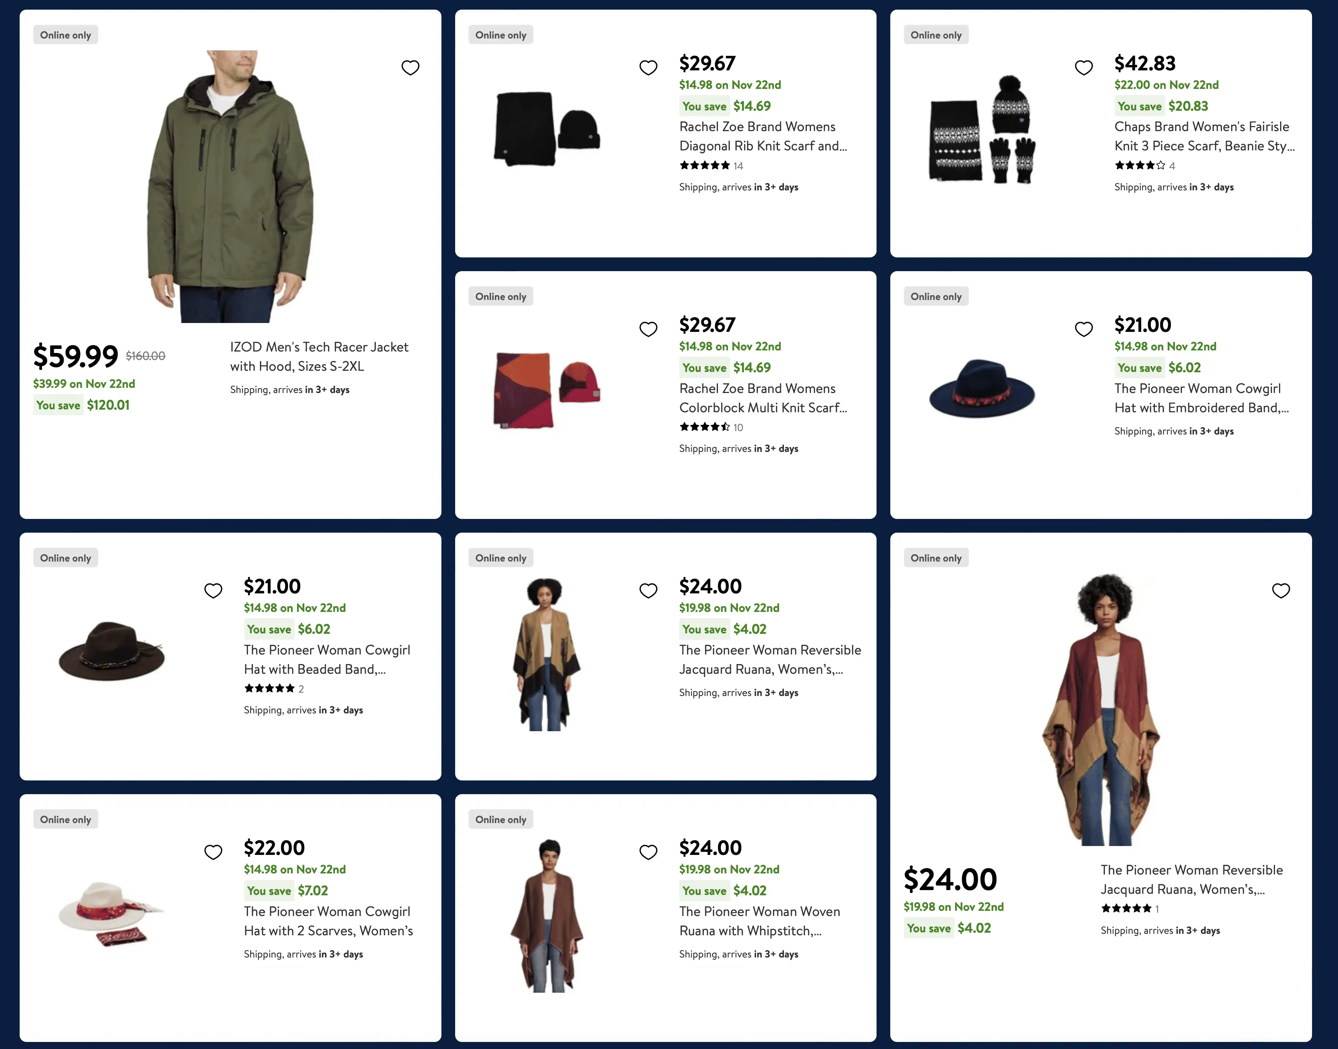Open Rachel Zoe Colorblock Multi Knit Scarf title
Viewport: 1338px width, 1049px height.
tap(762, 398)
